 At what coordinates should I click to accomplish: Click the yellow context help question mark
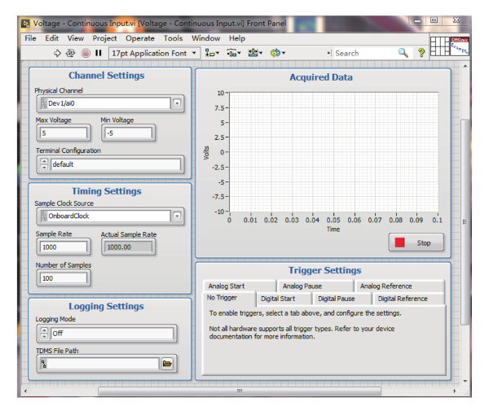coord(421,53)
